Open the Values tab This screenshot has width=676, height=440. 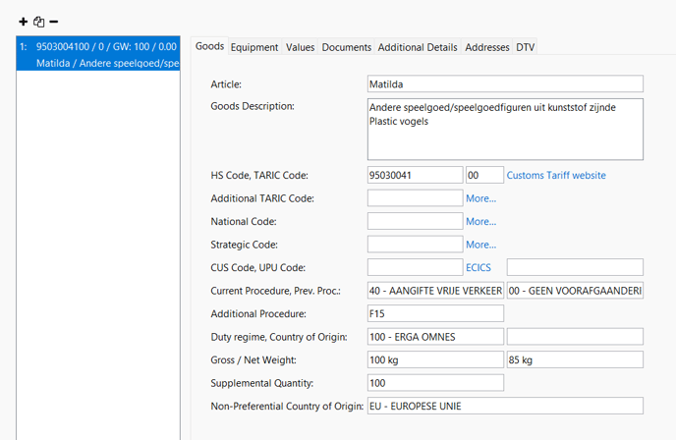[x=300, y=47]
